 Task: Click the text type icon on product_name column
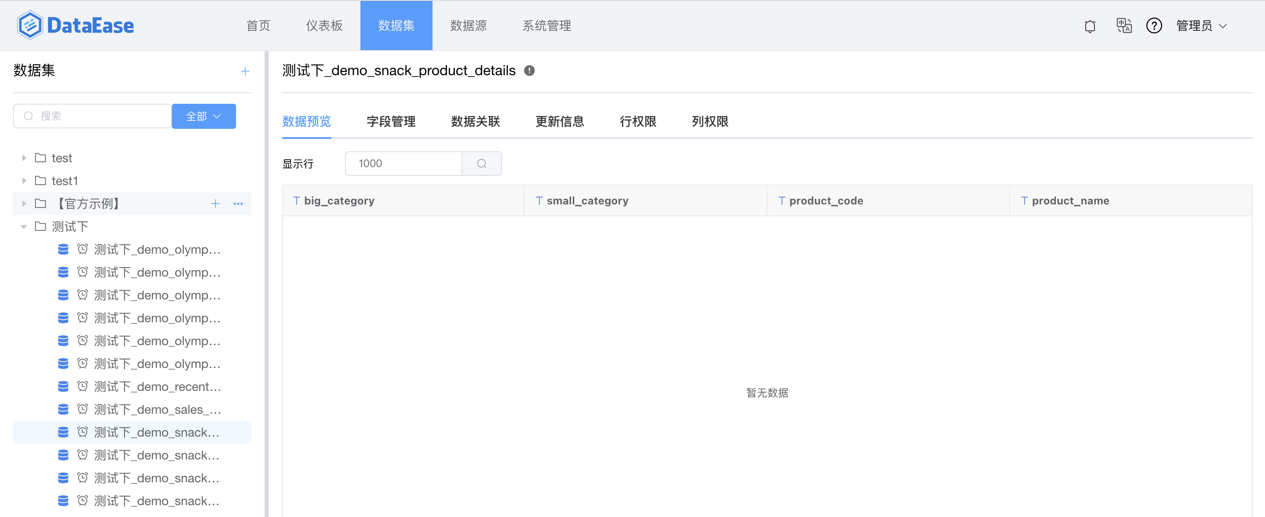[1025, 200]
